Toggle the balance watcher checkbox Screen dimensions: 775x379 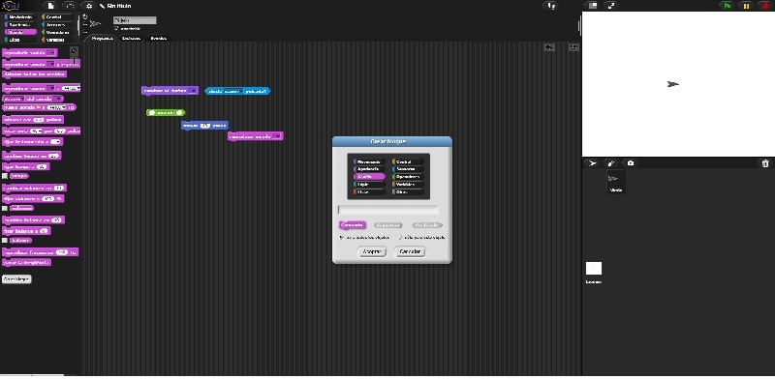5,241
